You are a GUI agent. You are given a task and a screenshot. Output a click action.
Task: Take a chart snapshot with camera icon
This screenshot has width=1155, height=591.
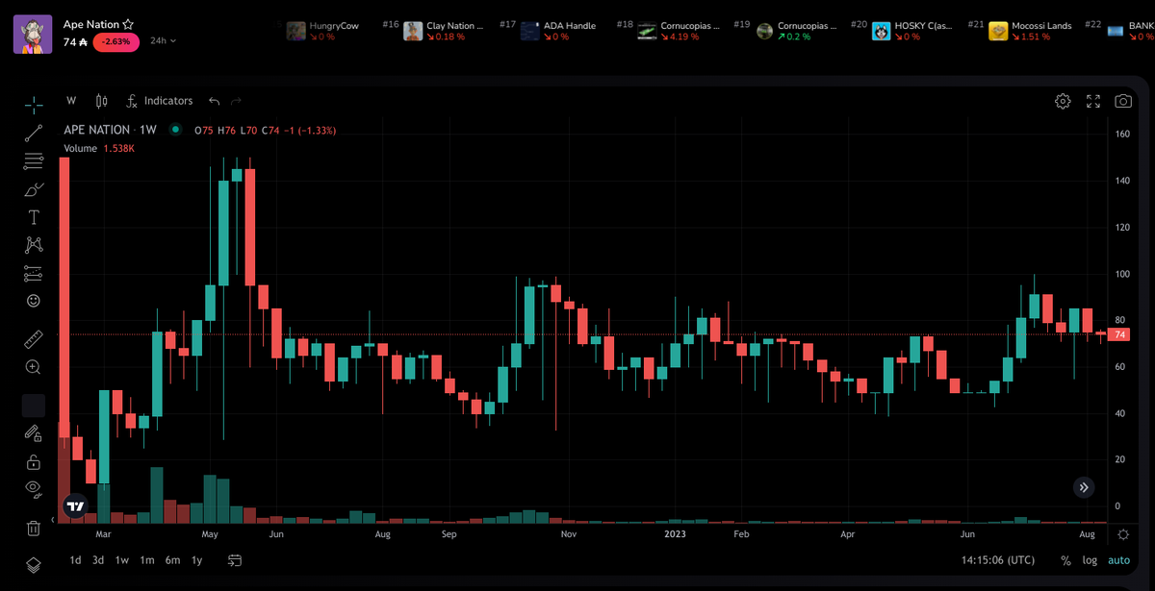point(1123,101)
